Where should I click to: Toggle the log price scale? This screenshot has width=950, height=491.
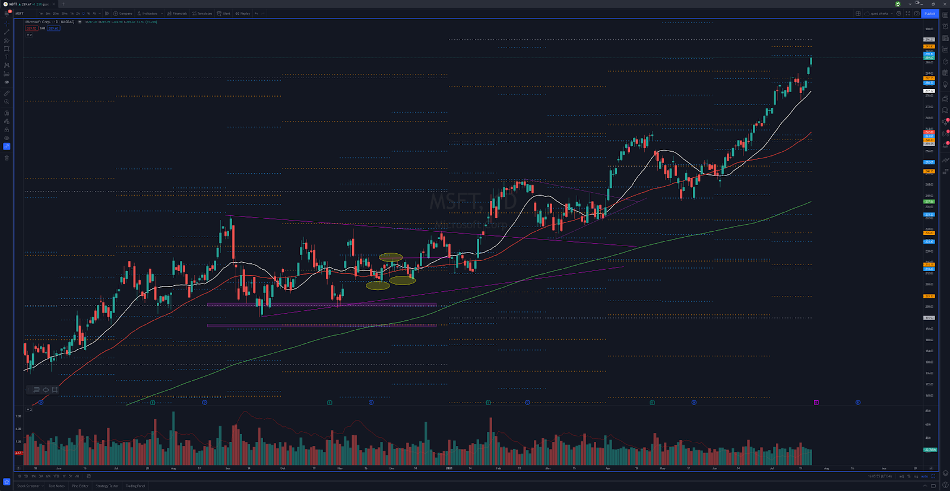coord(916,476)
